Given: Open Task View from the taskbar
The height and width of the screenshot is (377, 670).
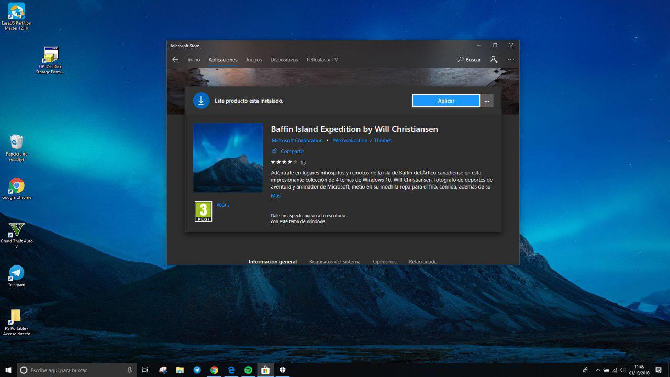Looking at the screenshot, I should [146, 370].
